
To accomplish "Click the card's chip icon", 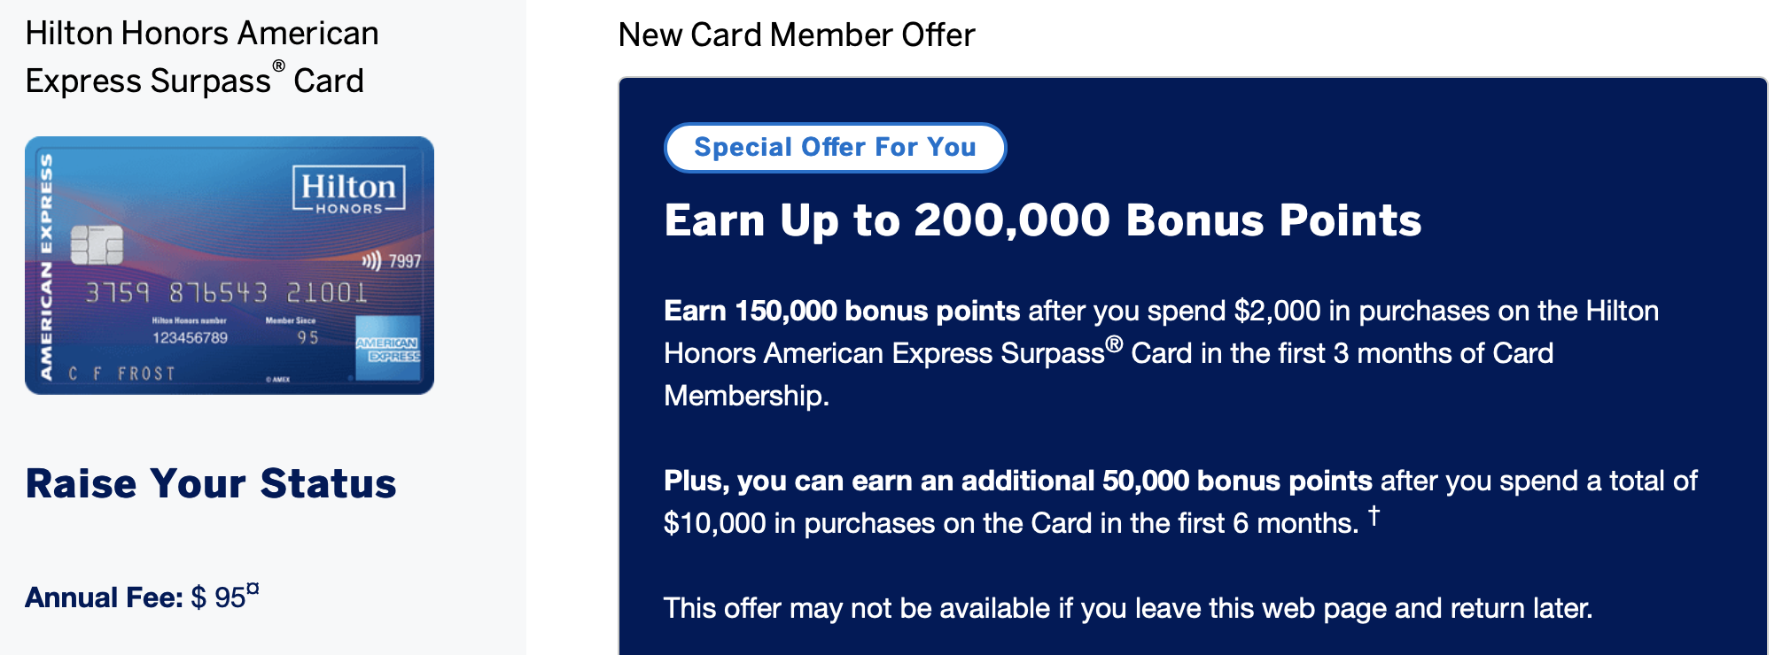I will pyautogui.click(x=97, y=244).
